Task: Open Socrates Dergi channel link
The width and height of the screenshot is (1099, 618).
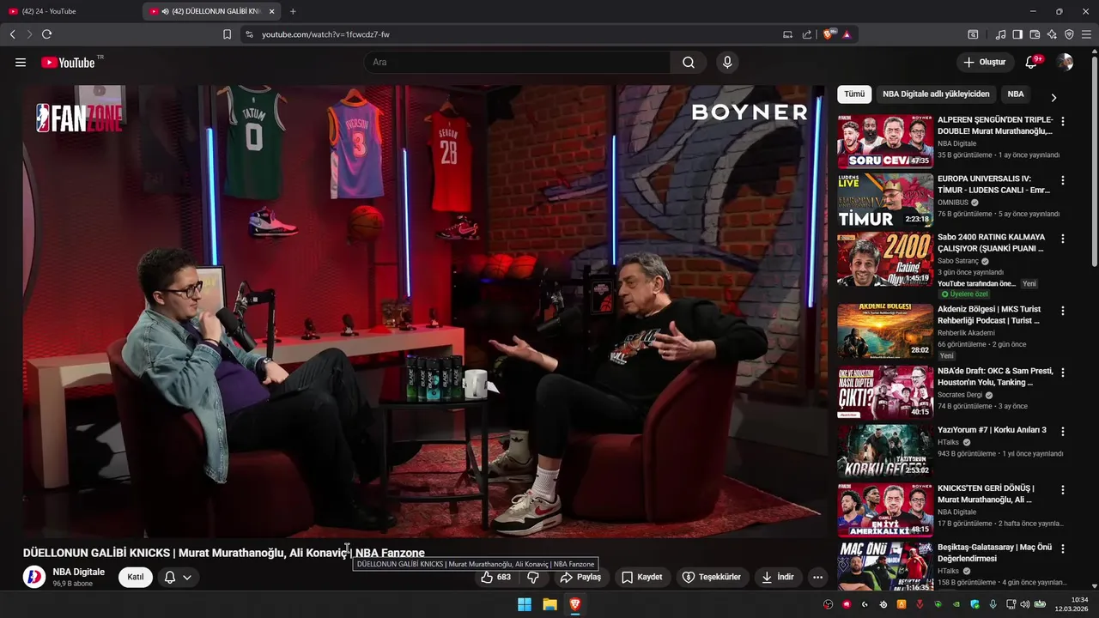Action: pyautogui.click(x=960, y=395)
